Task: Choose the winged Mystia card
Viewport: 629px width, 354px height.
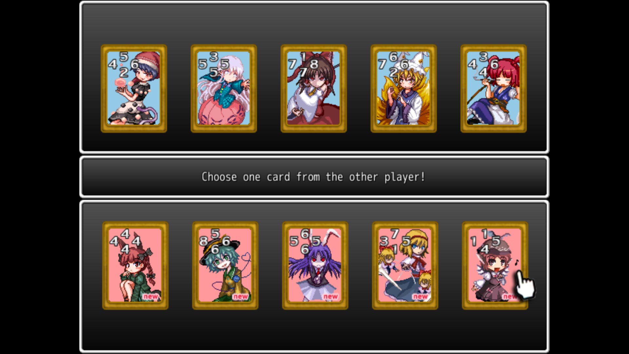Action: click(495, 265)
